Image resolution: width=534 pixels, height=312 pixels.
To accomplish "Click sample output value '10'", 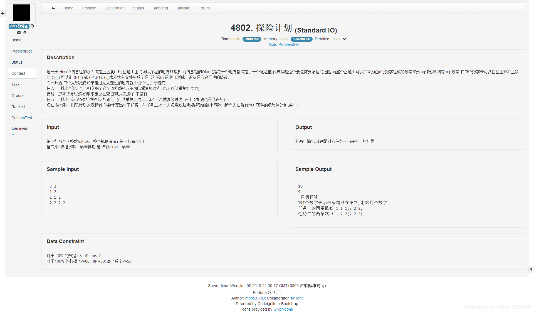I will click(x=300, y=186).
